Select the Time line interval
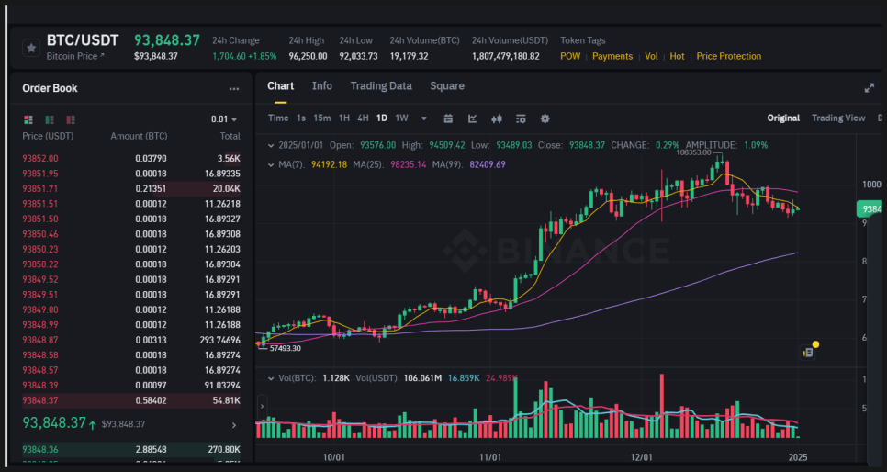 (277, 118)
